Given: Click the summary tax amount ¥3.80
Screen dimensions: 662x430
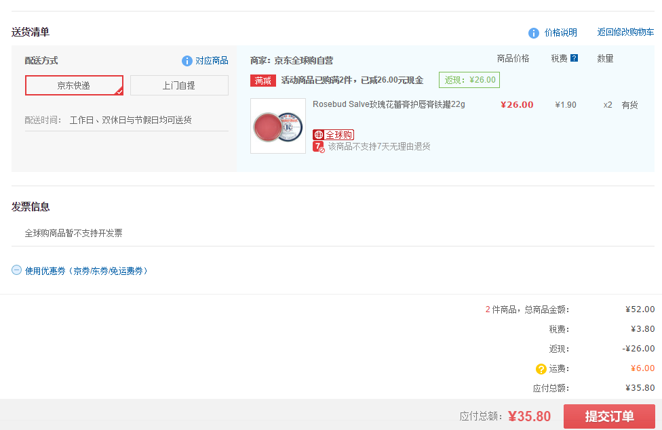Looking at the screenshot, I should pyautogui.click(x=642, y=329).
